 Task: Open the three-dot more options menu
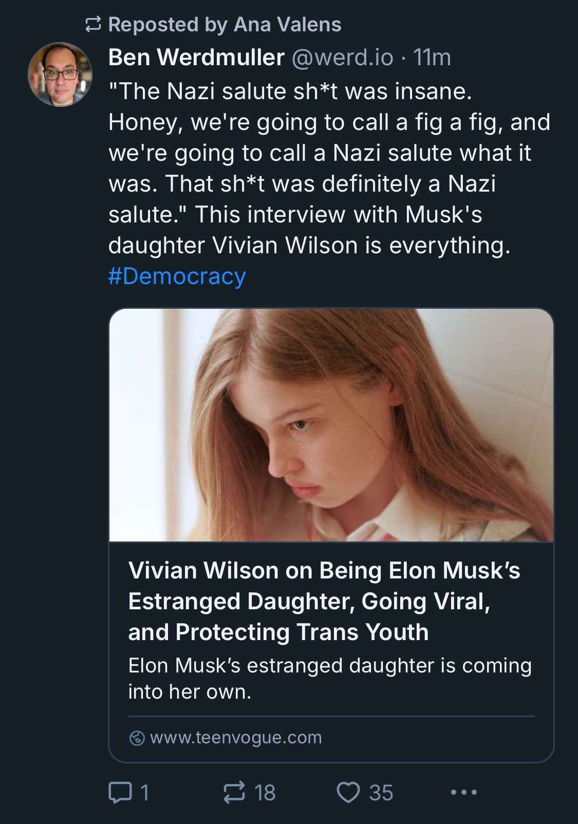[x=464, y=792]
